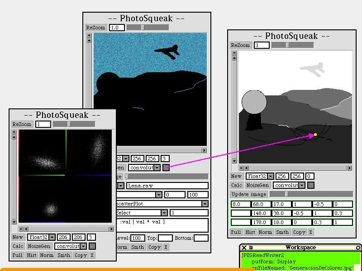Viewport: 362px width, 271px height.
Task: Click matrix cell 178.0 in right window
Action: 261,222
